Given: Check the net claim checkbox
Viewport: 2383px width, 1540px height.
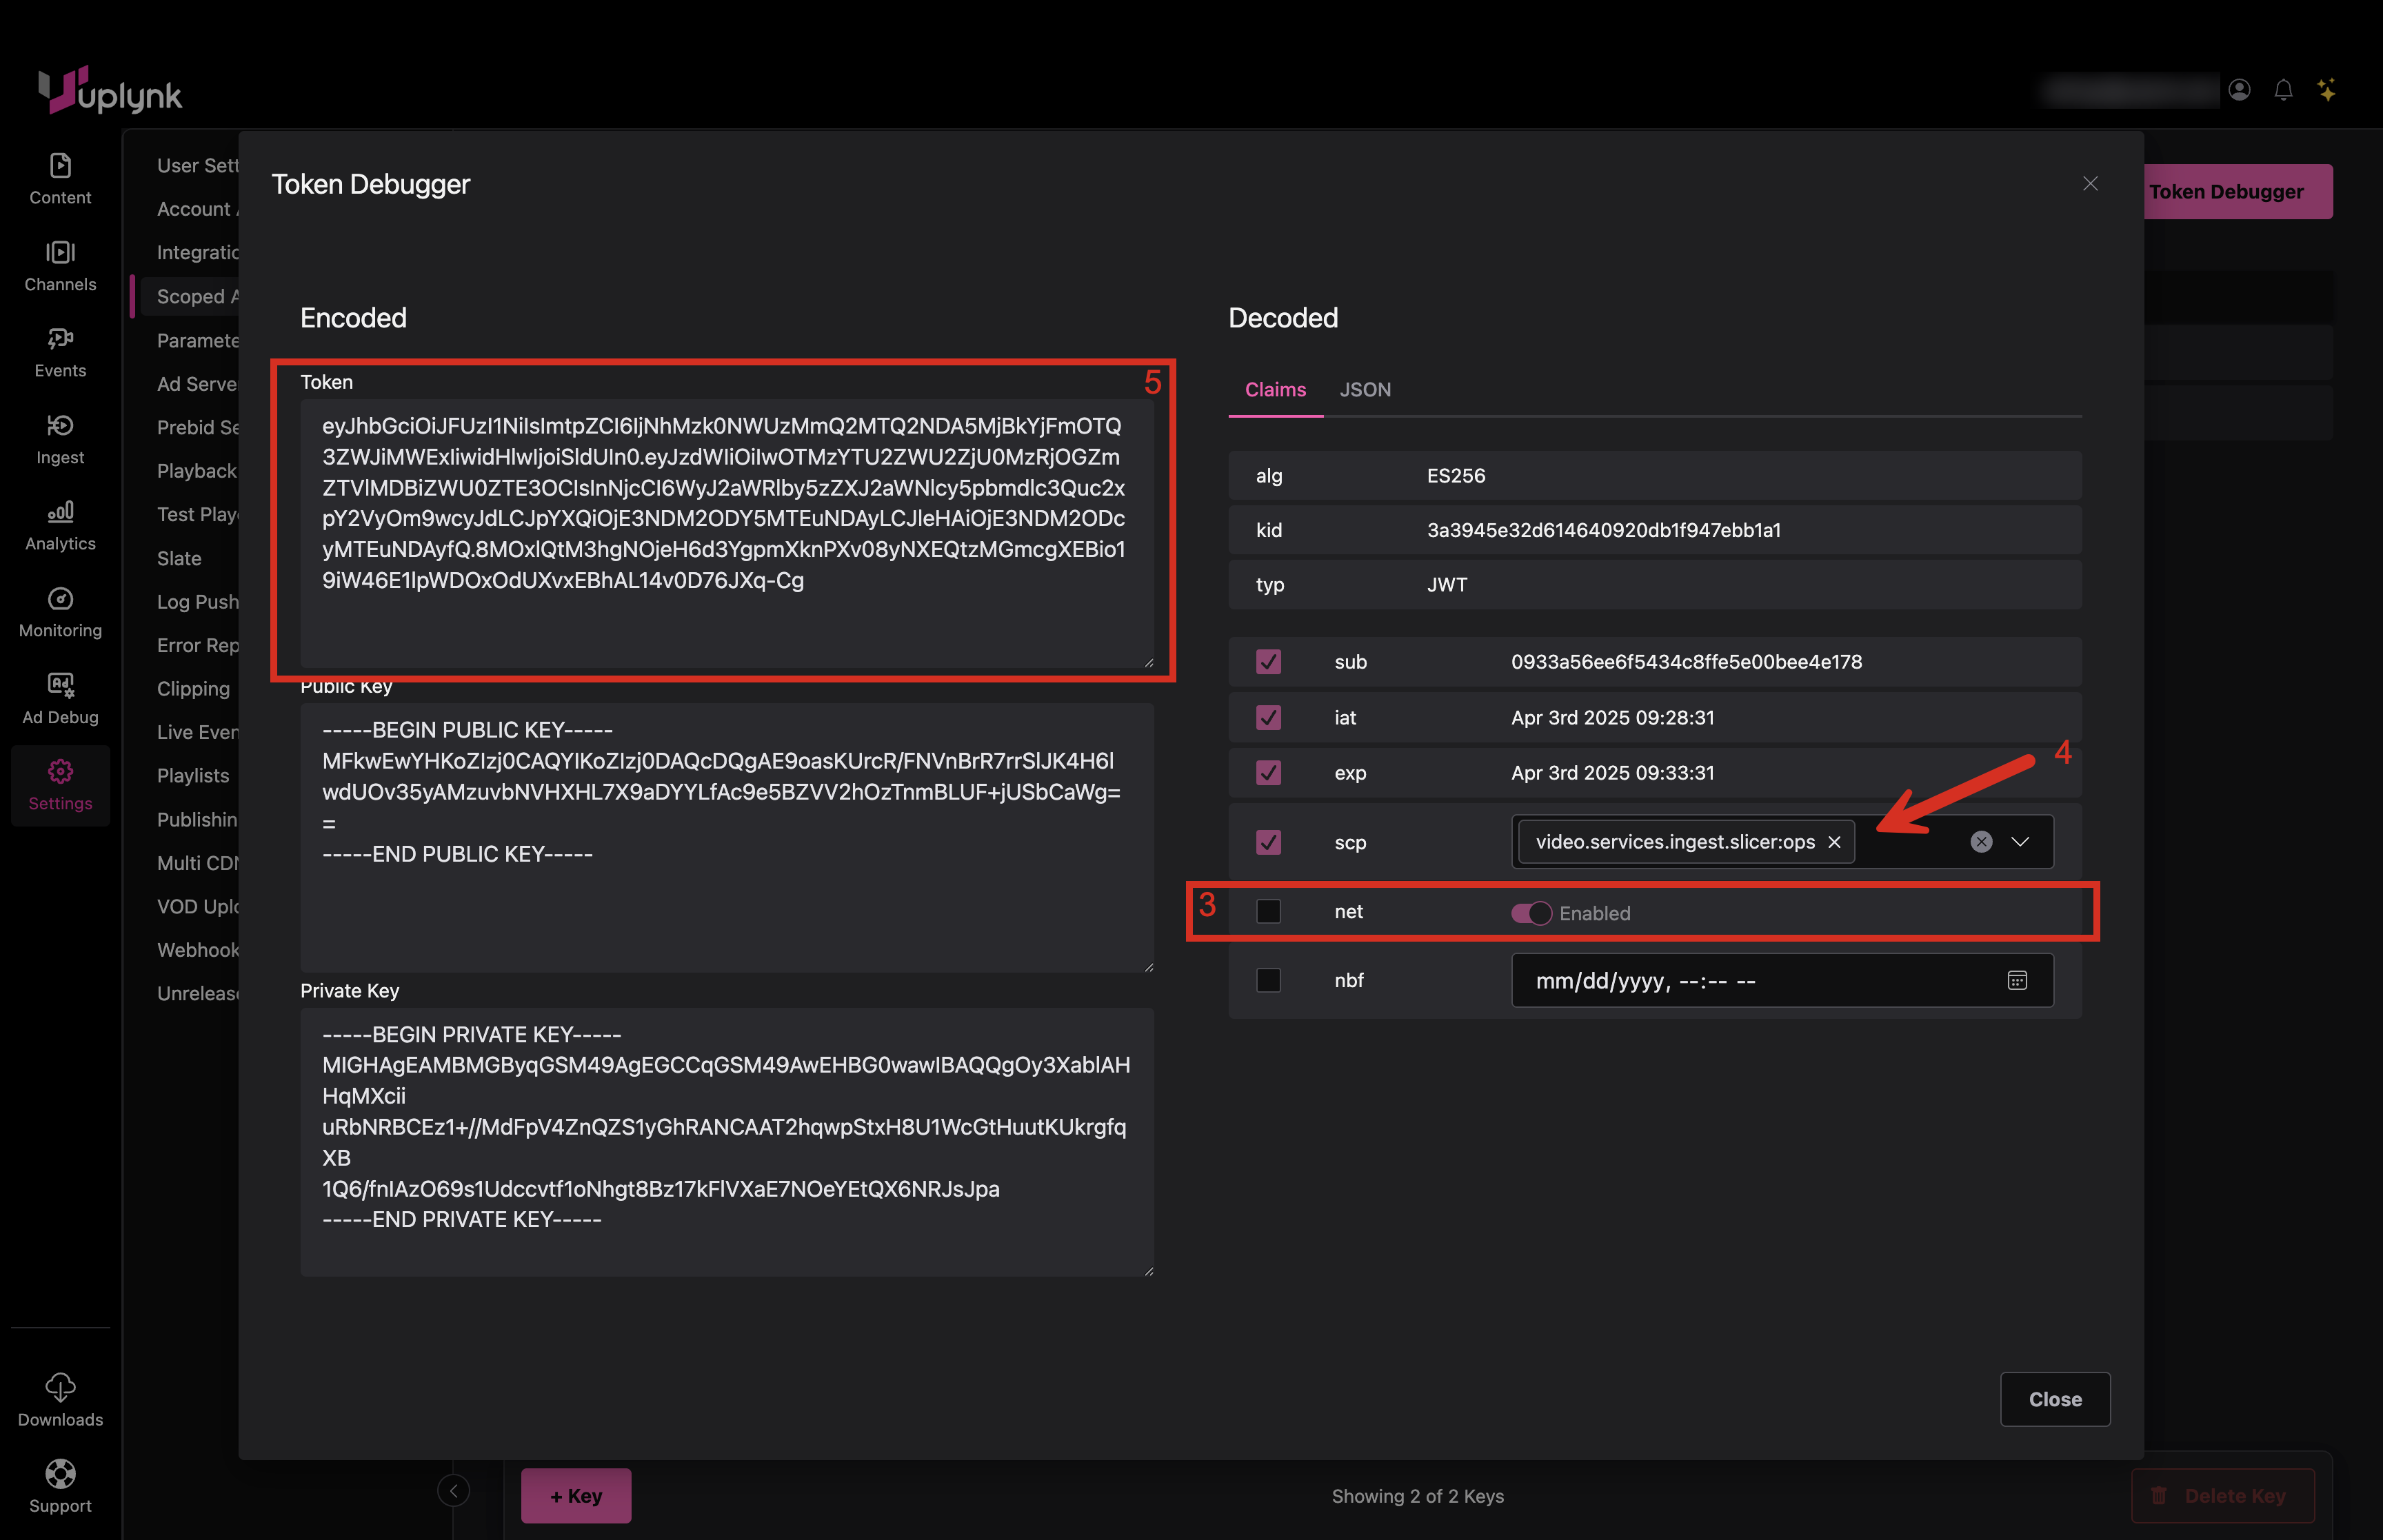Looking at the screenshot, I should [x=1268, y=911].
